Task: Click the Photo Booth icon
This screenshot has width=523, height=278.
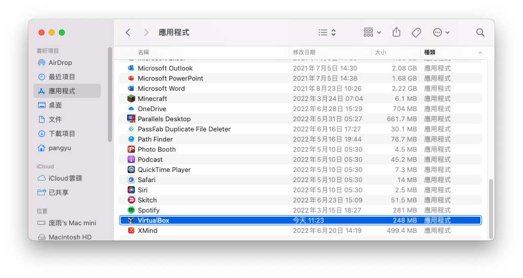Action: pyautogui.click(x=131, y=149)
